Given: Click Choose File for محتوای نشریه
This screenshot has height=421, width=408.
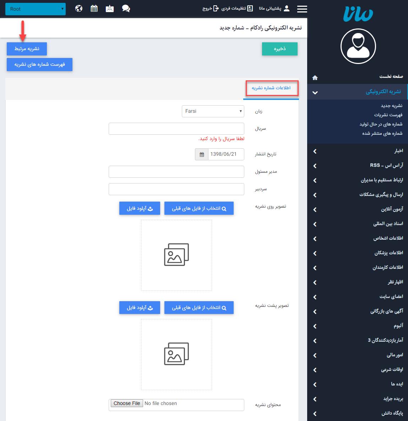Looking at the screenshot, I should 126,403.
